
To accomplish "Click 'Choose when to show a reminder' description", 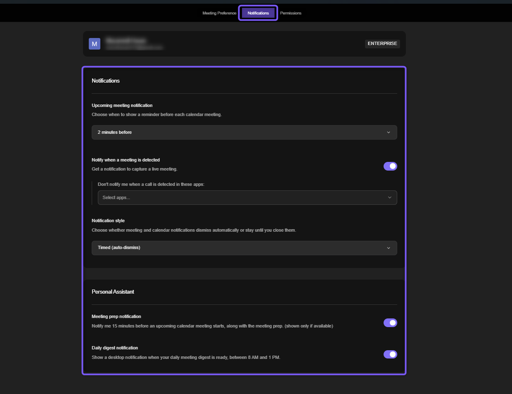I will (157, 115).
